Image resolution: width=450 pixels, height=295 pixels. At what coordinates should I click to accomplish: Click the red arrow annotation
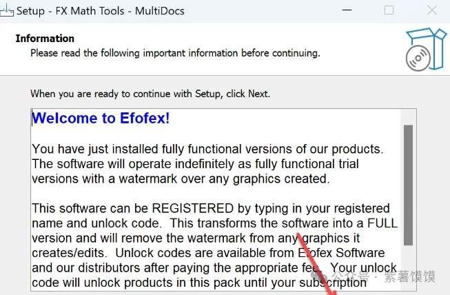(317, 262)
